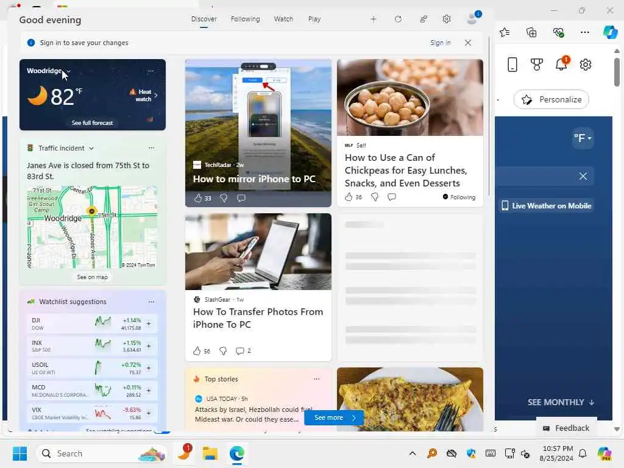624x468 pixels.
Task: Add a widget with the plus icon
Action: 374,19
